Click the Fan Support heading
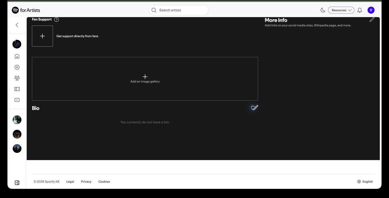The width and height of the screenshot is (389, 198). coord(42,19)
